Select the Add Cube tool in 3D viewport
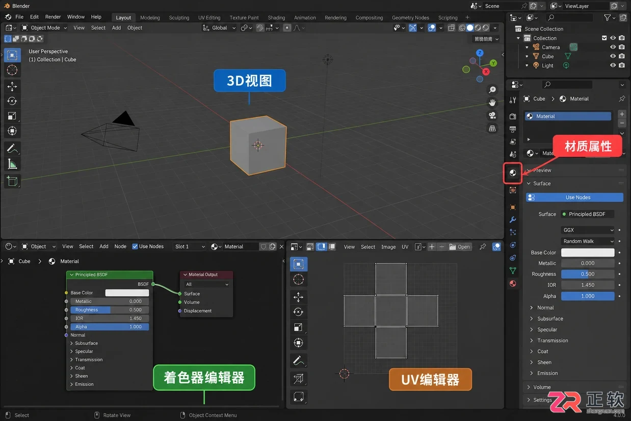This screenshot has width=631, height=421. point(12,181)
